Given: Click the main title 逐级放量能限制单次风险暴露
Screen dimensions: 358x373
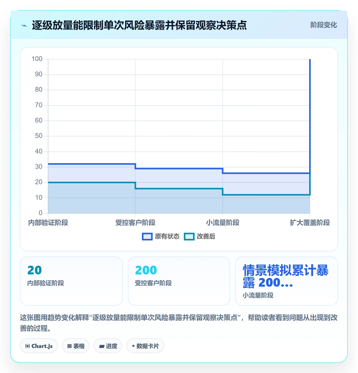Looking at the screenshot, I should (139, 25).
